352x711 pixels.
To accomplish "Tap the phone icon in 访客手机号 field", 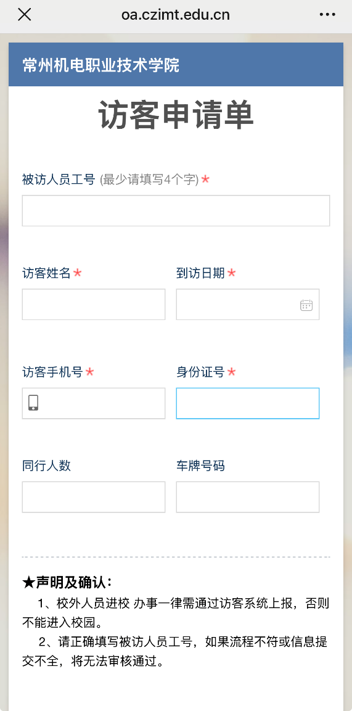I will [x=33, y=403].
